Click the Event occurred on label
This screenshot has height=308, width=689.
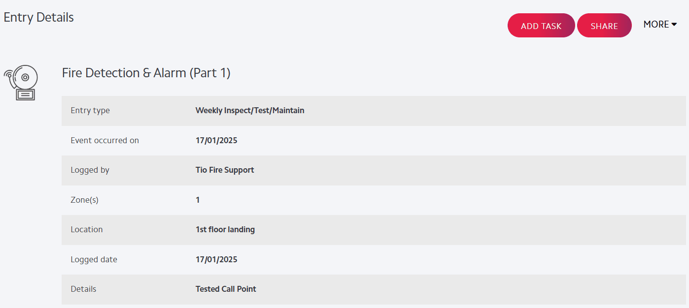point(104,140)
